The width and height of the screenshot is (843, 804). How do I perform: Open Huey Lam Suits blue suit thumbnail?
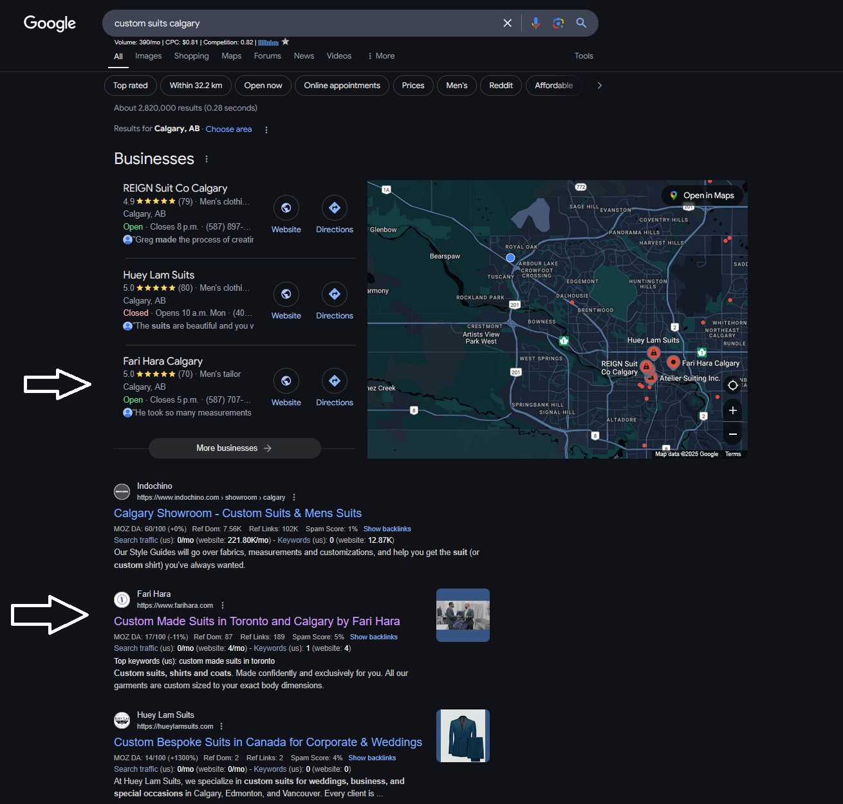click(x=463, y=736)
